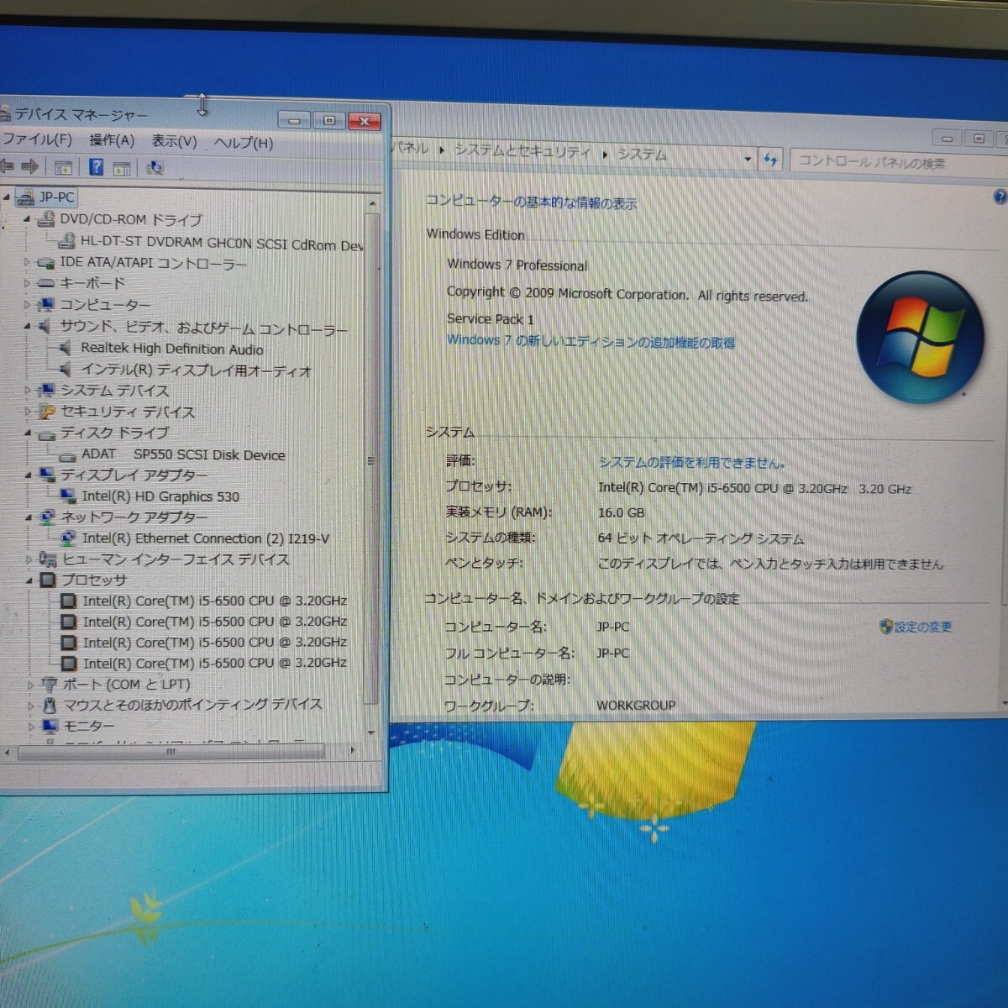The width and height of the screenshot is (1008, 1008).
Task: Open Help via the blue question-mark toolbar icon
Action: coord(97,167)
